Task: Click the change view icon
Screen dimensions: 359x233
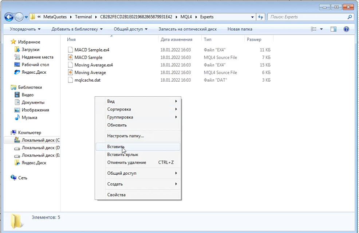Action: coord(314,29)
